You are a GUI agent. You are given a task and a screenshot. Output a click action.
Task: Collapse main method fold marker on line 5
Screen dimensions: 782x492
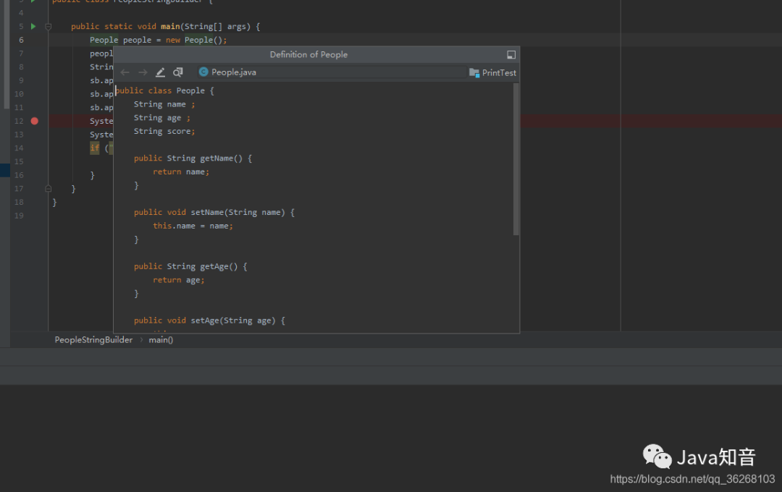click(49, 27)
